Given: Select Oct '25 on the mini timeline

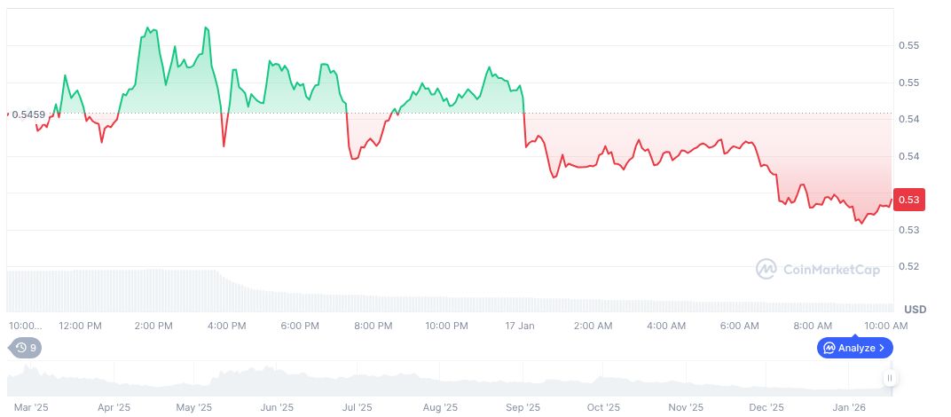Looking at the screenshot, I should point(603,407).
